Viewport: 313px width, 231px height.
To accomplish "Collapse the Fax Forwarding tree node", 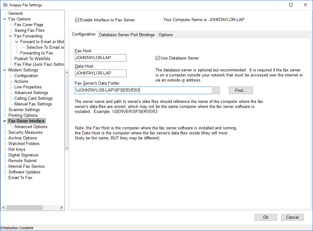I will point(11,36).
